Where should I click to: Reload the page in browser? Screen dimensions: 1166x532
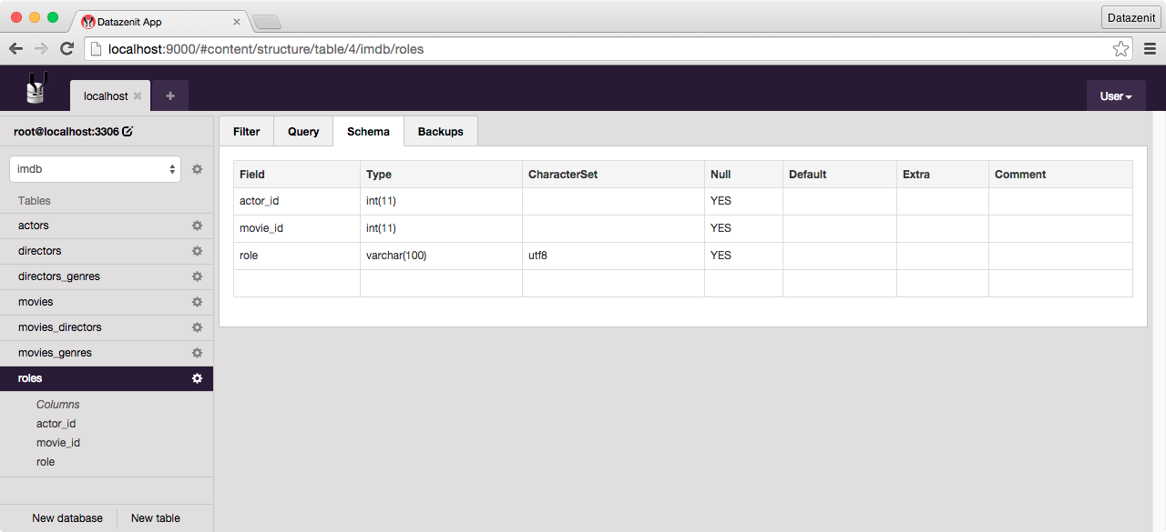[x=66, y=49]
